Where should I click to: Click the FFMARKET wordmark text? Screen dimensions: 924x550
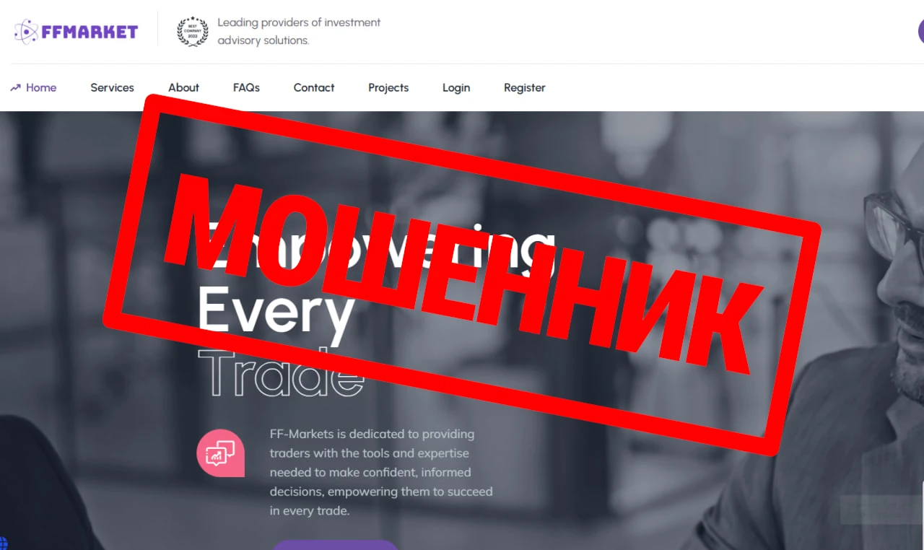[x=90, y=32]
